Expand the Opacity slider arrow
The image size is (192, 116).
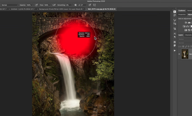click(33, 5)
